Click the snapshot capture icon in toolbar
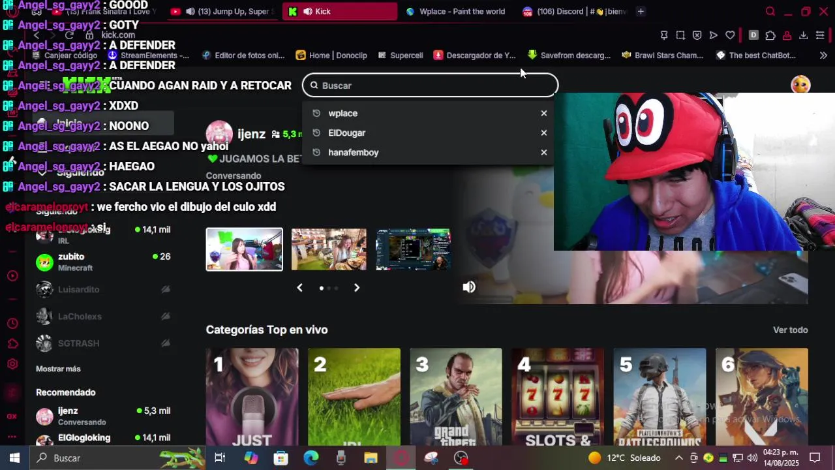Image resolution: width=835 pixels, height=470 pixels. click(680, 35)
